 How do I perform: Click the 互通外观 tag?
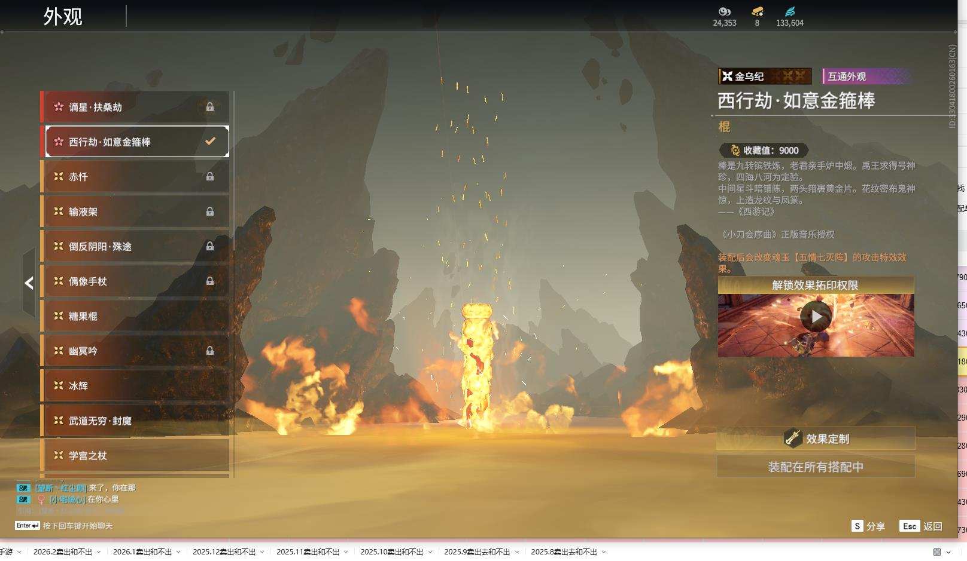867,76
